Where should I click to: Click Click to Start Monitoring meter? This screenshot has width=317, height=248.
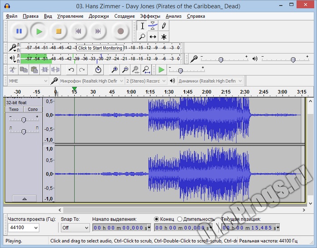tap(100, 48)
